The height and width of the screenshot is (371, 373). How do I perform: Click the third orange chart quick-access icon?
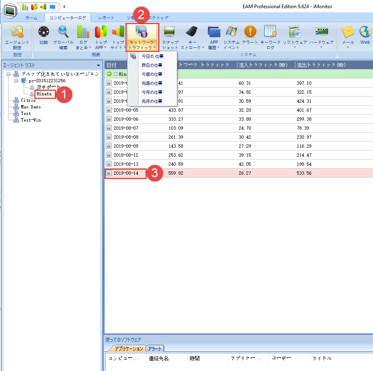pos(43,7)
